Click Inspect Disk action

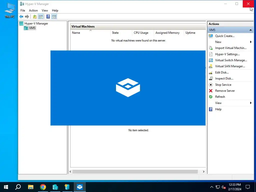click(224, 78)
